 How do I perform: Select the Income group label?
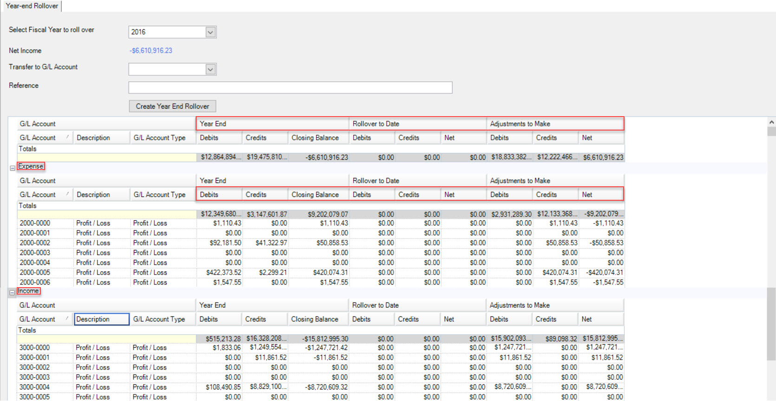click(x=28, y=291)
